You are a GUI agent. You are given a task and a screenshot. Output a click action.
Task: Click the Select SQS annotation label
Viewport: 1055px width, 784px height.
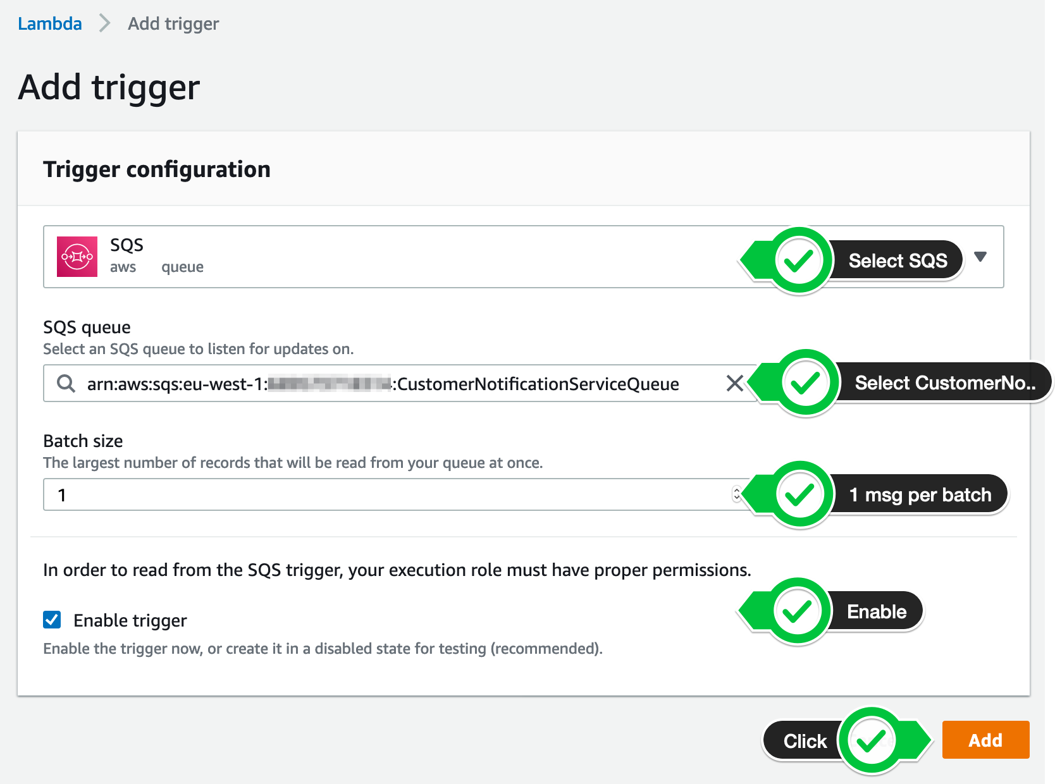coord(898,260)
